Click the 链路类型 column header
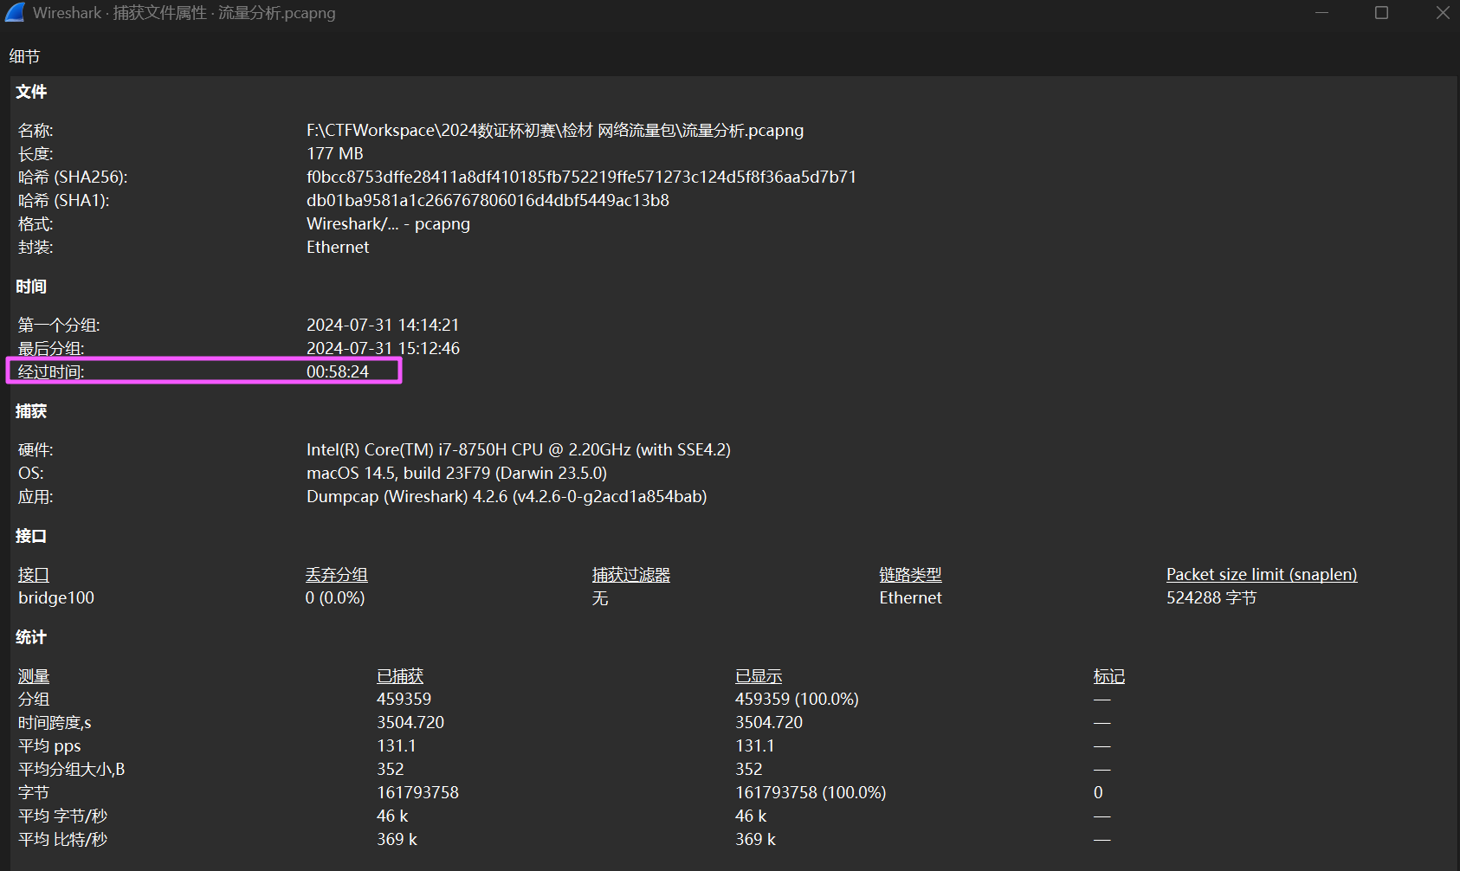 (910, 574)
